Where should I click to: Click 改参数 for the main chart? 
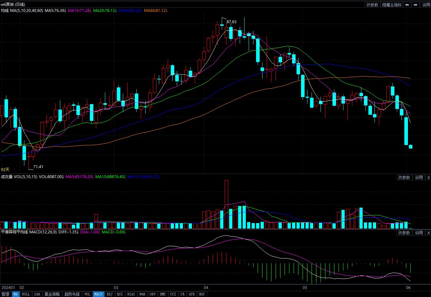point(373,5)
